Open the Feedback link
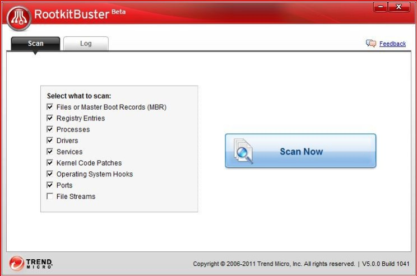Viewport: 417px width, 276px height. [392, 44]
